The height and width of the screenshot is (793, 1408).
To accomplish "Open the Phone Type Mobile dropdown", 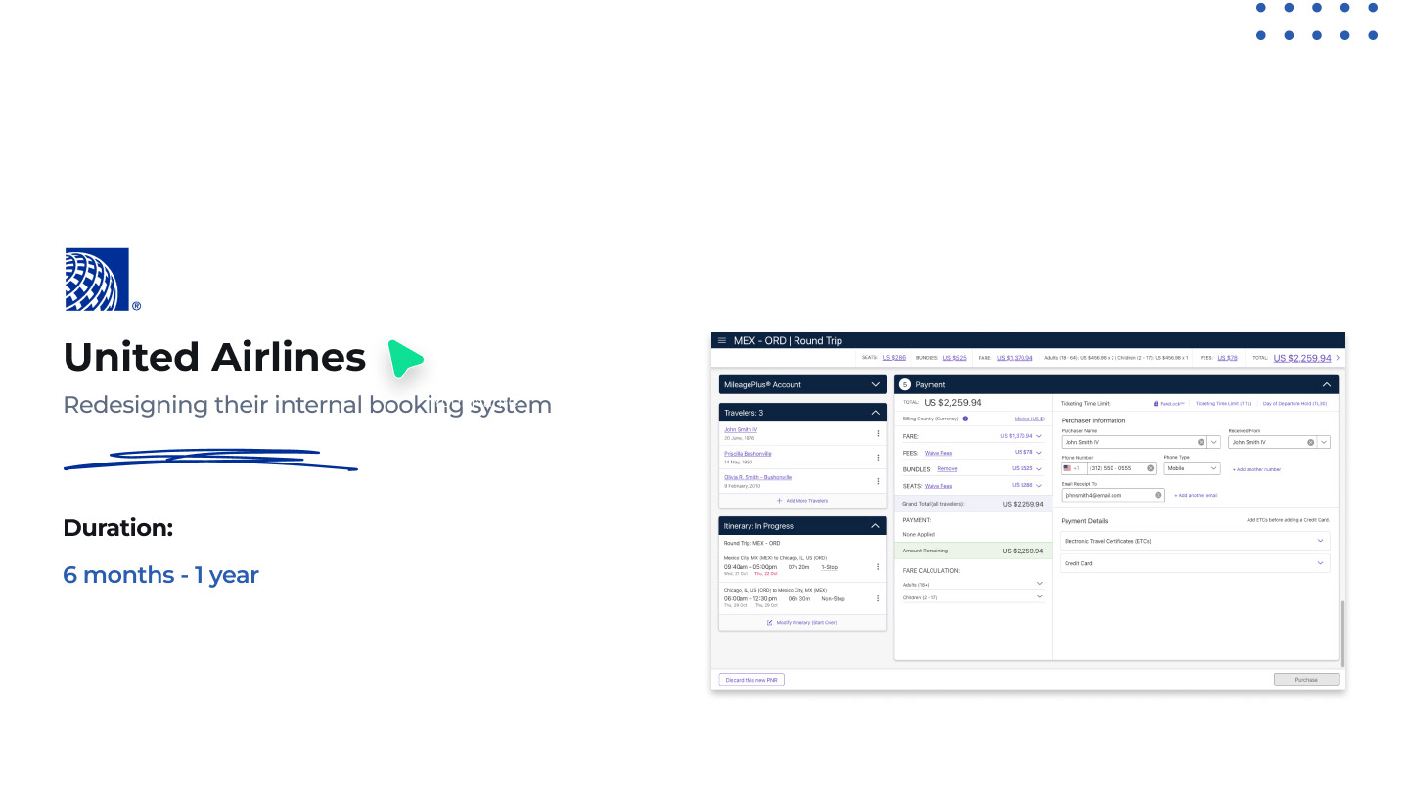I will (1192, 468).
